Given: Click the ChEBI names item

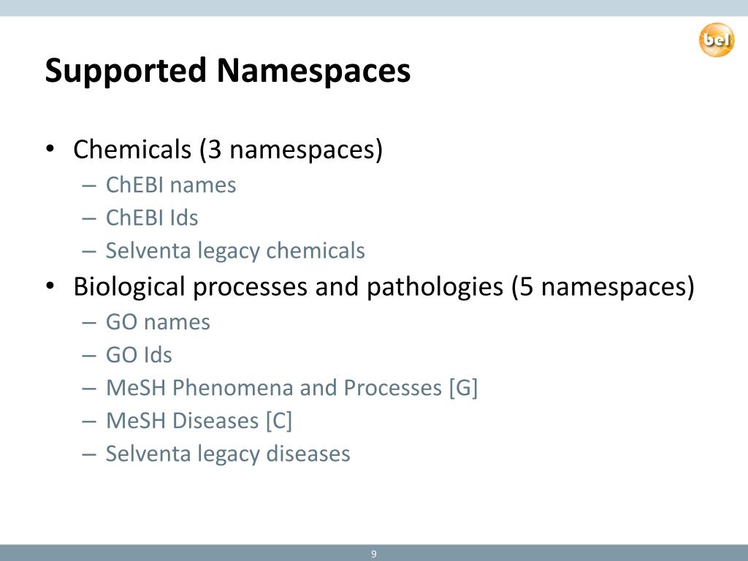Looking at the screenshot, I should click(171, 185).
